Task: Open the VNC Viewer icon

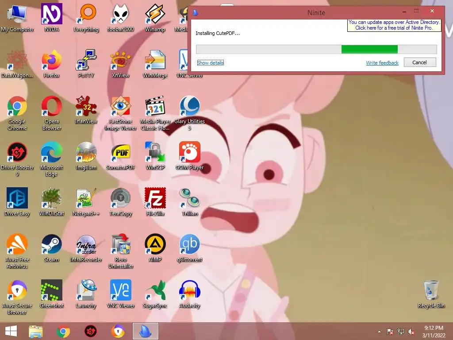Action: [x=120, y=294]
